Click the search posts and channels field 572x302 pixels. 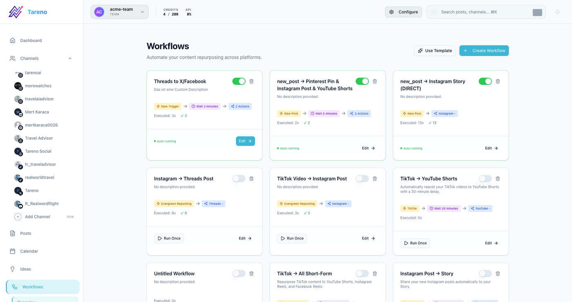point(486,12)
